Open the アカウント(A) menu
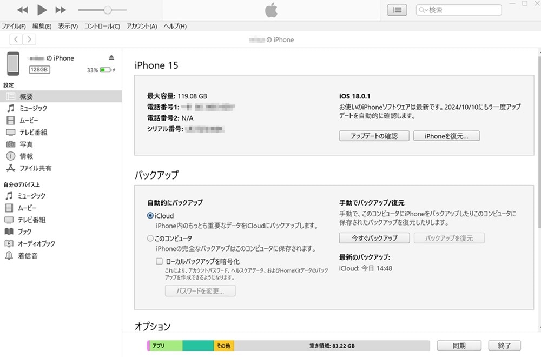 pos(142,26)
